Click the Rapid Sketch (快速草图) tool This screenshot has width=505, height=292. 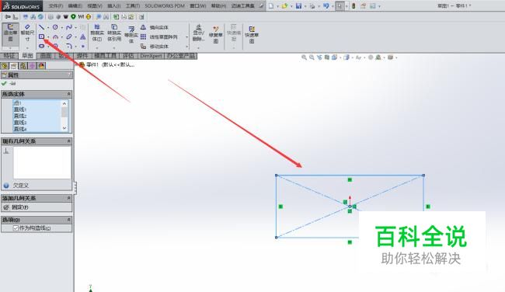point(252,34)
